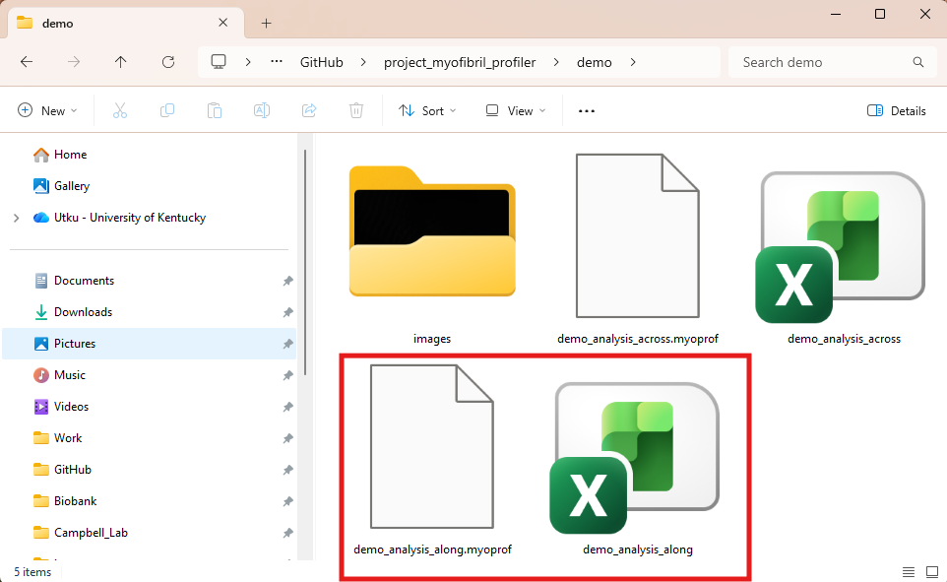Click the Copy icon

click(167, 110)
